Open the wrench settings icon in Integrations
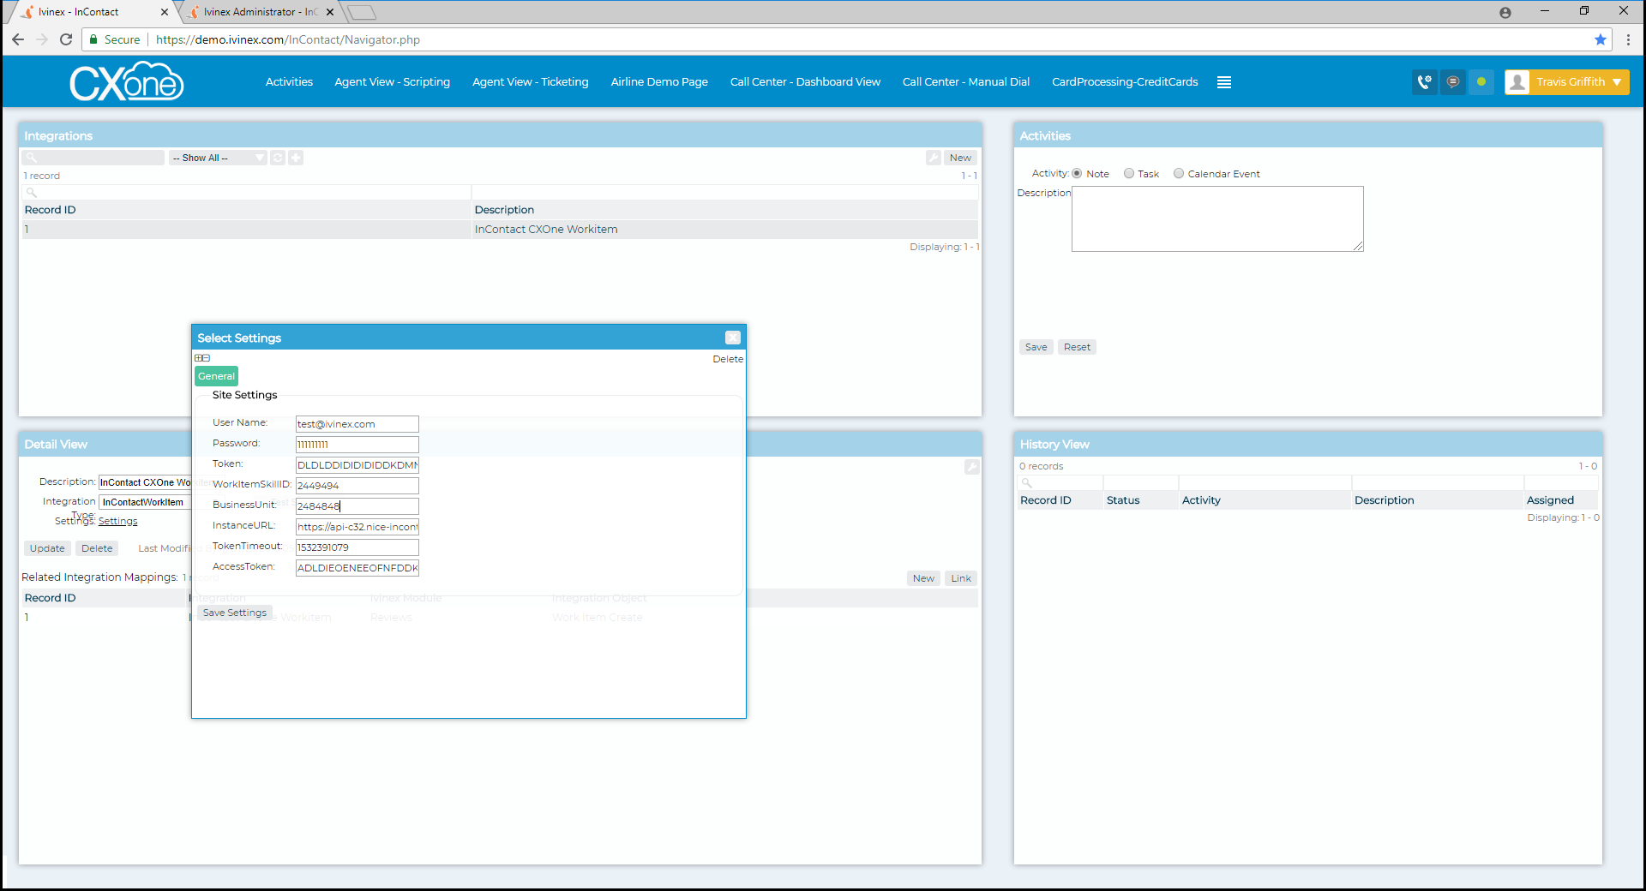Screen dimensions: 1646x891 (x=934, y=158)
